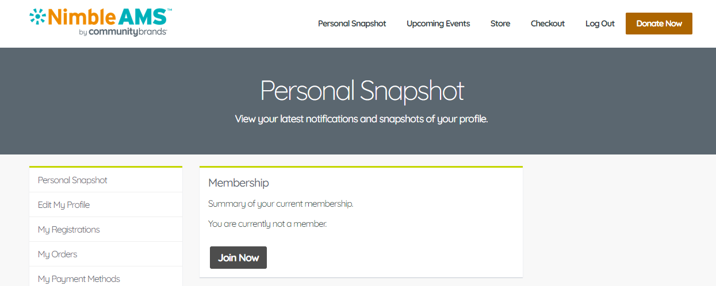The width and height of the screenshot is (716, 286).
Task: Open Personal Snapshot in top navigation
Action: 352,24
